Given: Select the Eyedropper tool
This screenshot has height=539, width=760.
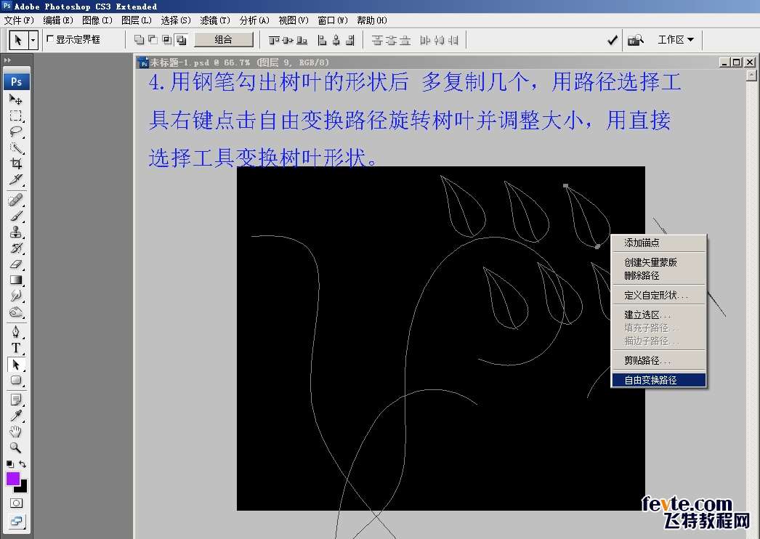Looking at the screenshot, I should (16, 416).
